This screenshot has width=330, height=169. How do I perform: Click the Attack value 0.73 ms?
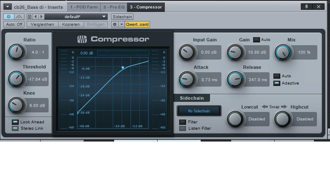pos(209,79)
